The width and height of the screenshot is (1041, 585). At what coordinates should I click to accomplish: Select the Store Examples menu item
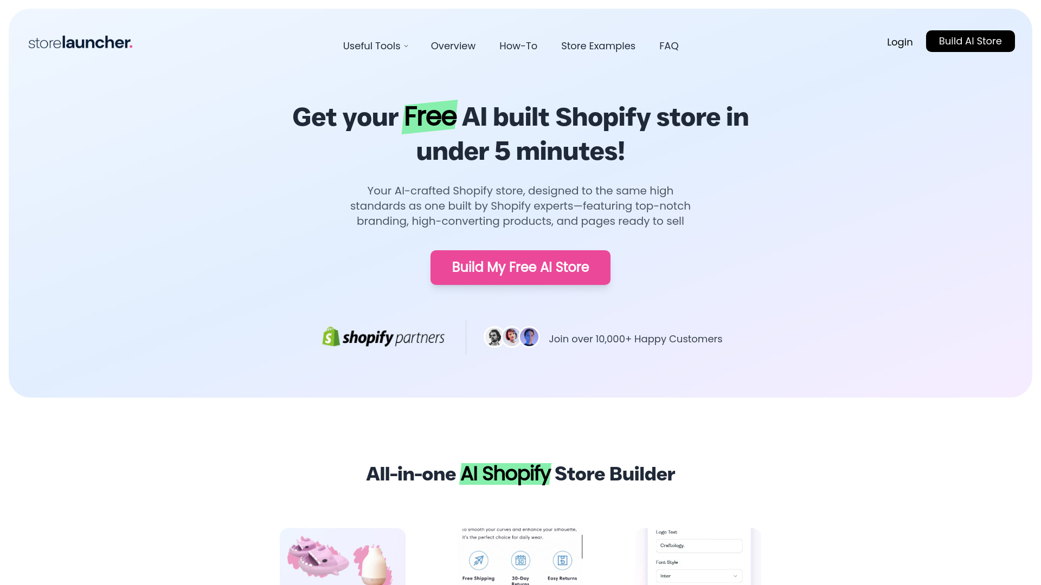(597, 45)
